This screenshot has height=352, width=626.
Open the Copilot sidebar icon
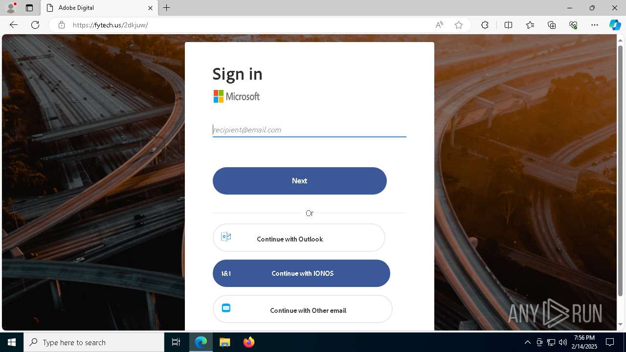(615, 25)
